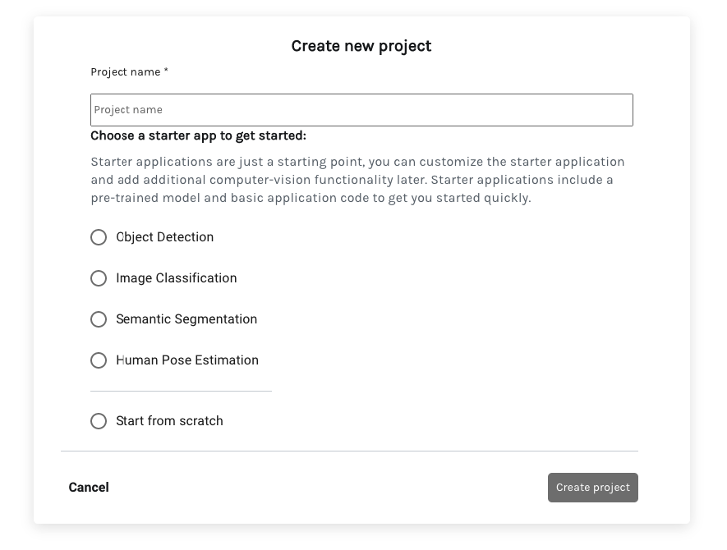Screen dimensions: 727x550
Task: Enable the Semantic Segmentation radio option
Action: click(x=99, y=319)
